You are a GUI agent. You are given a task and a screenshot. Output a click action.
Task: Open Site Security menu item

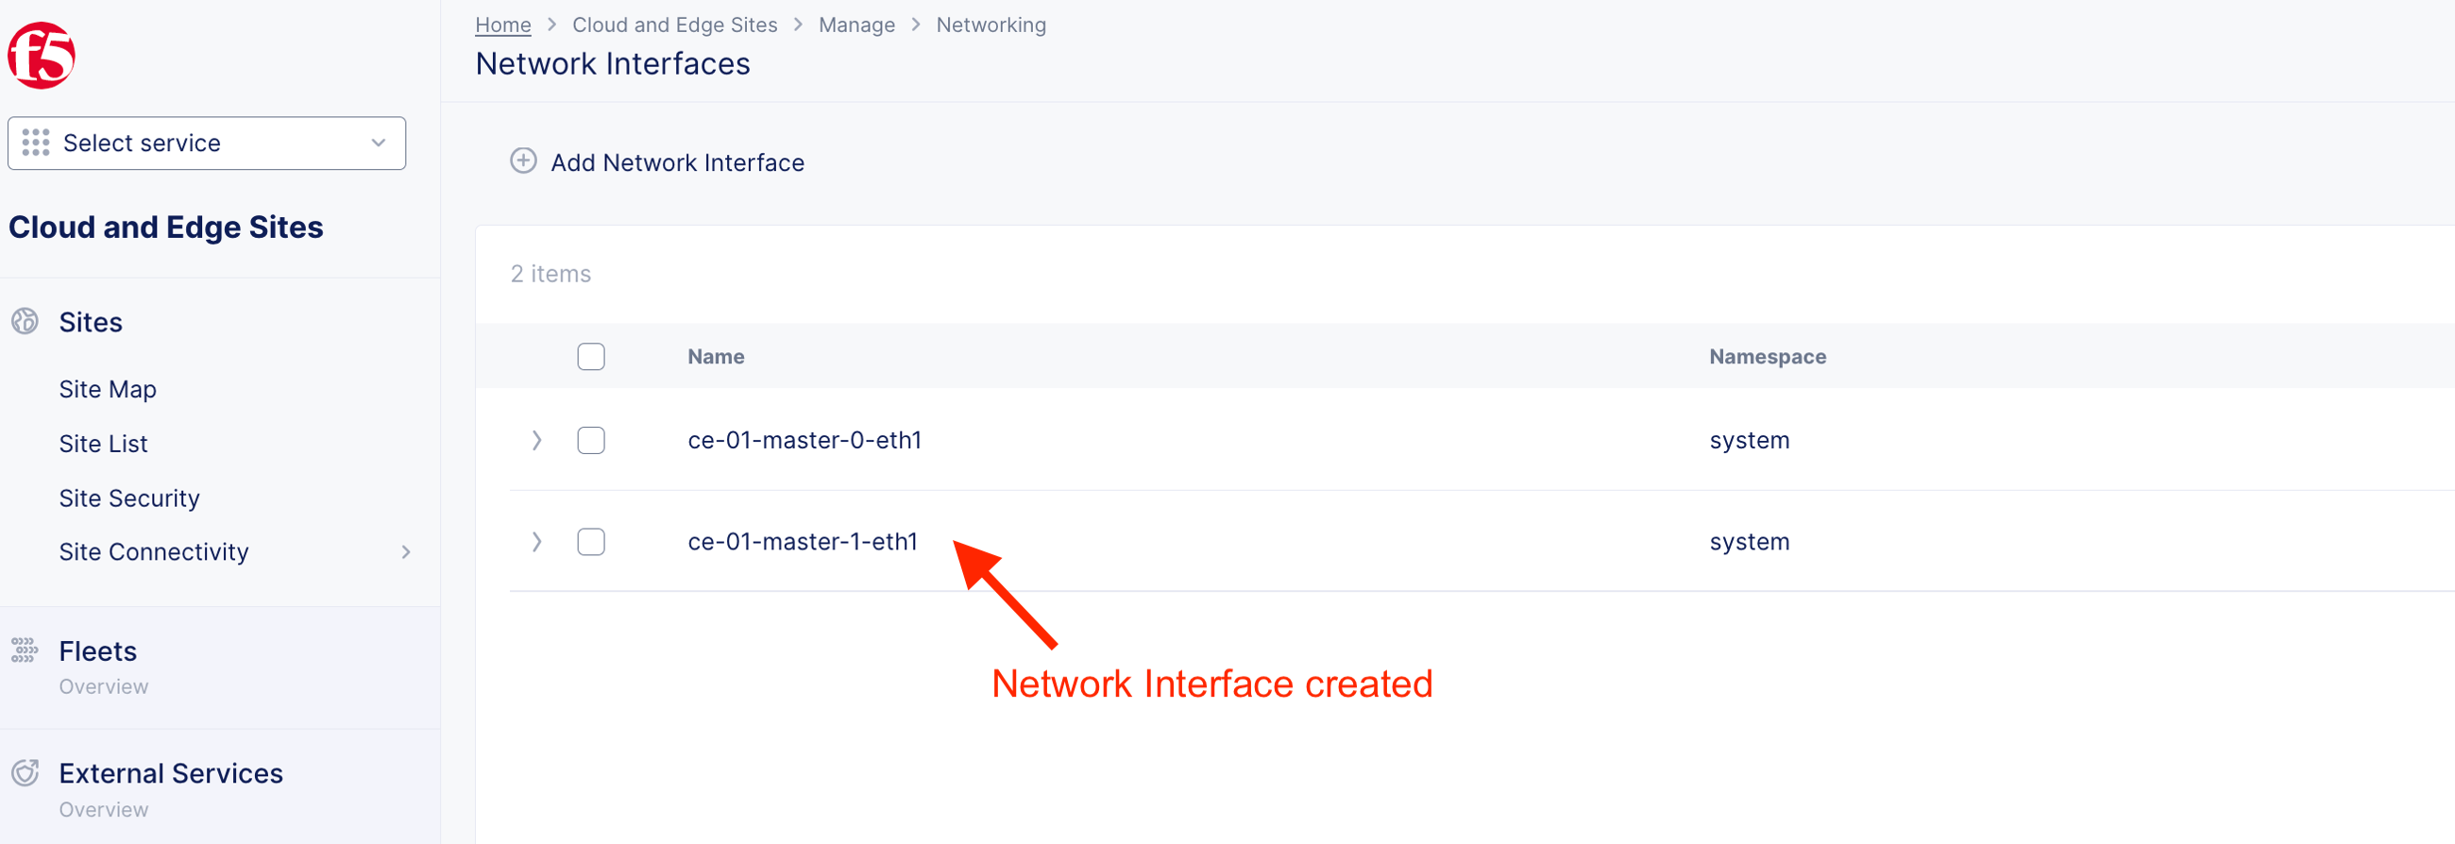[129, 498]
